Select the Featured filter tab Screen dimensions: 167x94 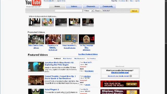[x=57, y=58]
